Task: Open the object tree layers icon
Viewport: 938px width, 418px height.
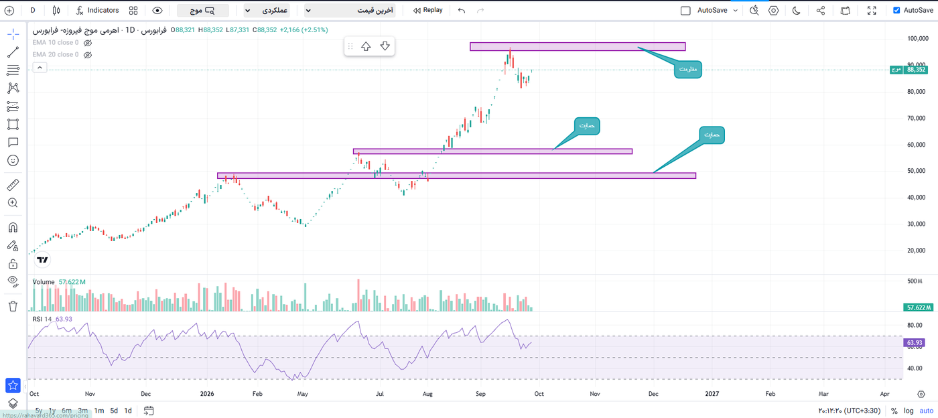Action: click(x=13, y=403)
